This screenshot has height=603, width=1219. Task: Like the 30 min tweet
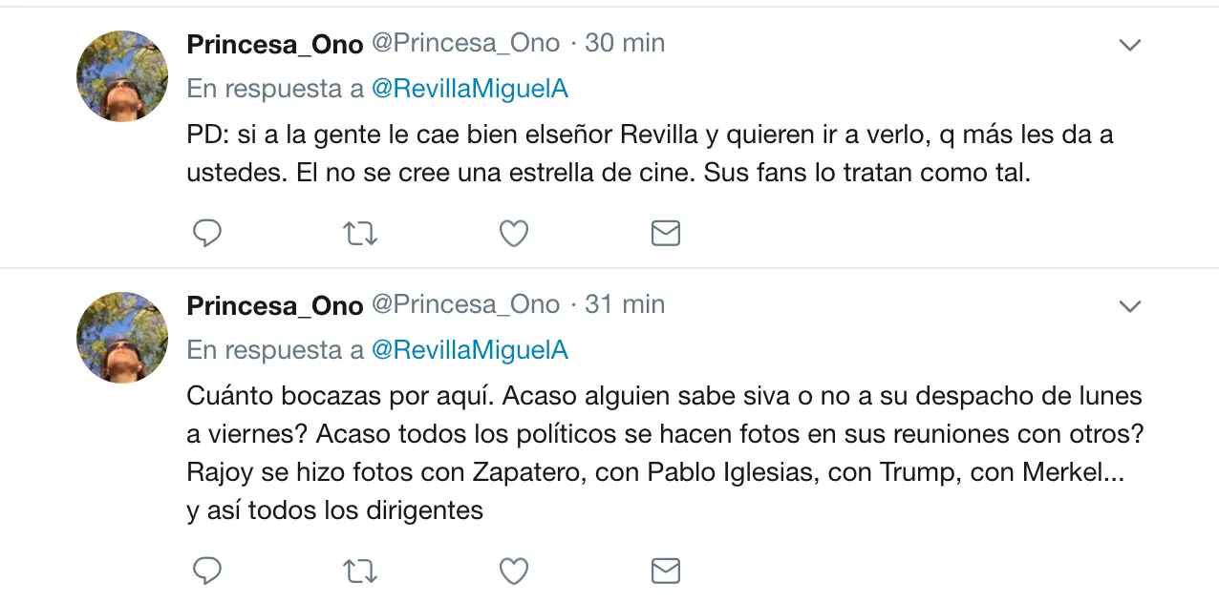514,233
